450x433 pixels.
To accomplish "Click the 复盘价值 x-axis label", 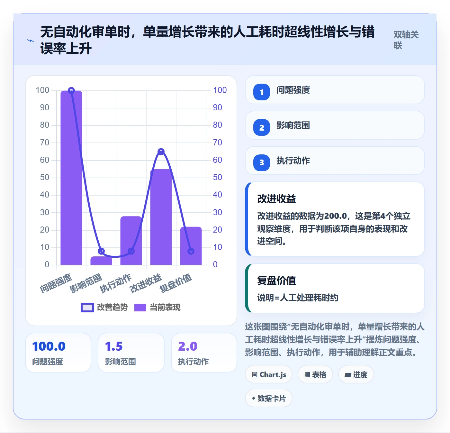I will tap(175, 283).
